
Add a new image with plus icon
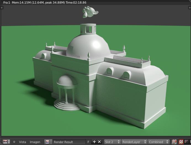[94, 142]
